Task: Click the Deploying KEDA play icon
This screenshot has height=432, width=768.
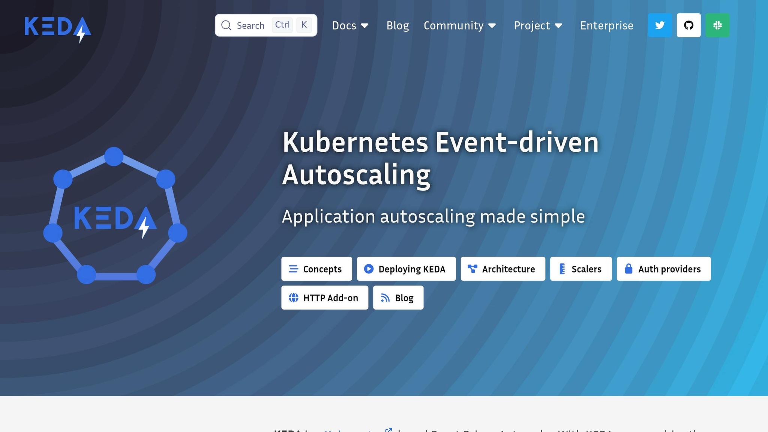Action: coord(369,269)
